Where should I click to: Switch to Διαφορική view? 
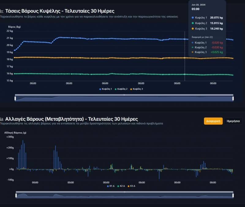point(213,121)
